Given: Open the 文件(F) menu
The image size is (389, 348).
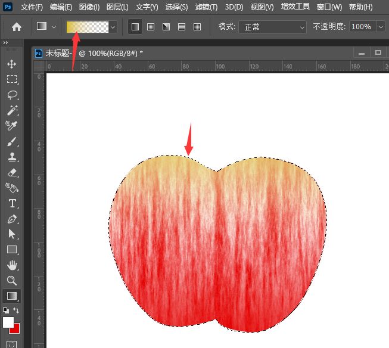Looking at the screenshot, I should tap(32, 7).
